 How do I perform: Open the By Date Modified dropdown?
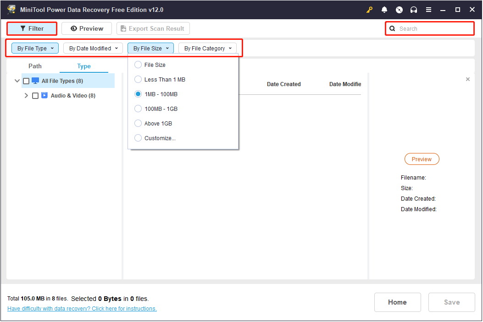coord(93,48)
